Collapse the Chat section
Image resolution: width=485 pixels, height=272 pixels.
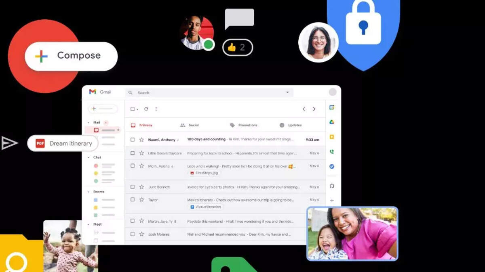click(x=89, y=157)
